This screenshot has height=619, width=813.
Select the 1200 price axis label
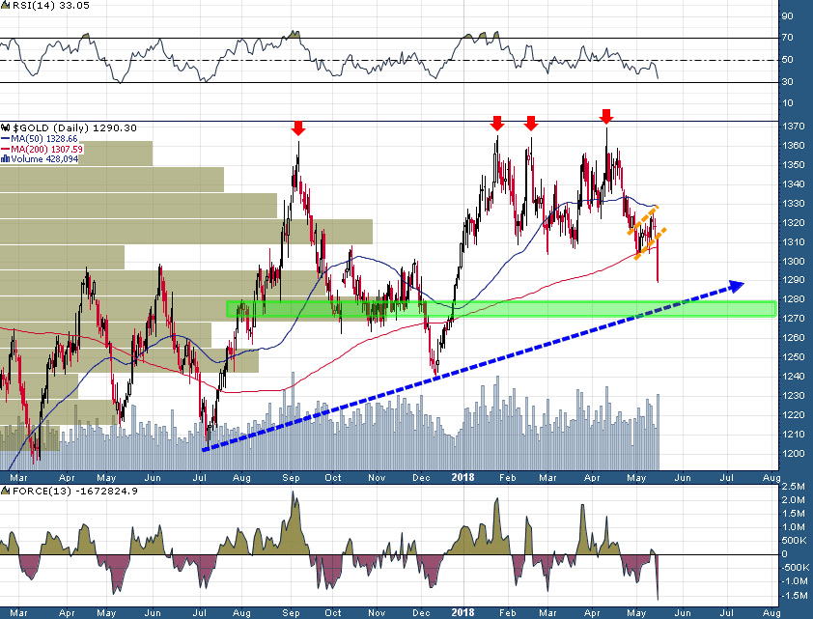click(x=794, y=454)
